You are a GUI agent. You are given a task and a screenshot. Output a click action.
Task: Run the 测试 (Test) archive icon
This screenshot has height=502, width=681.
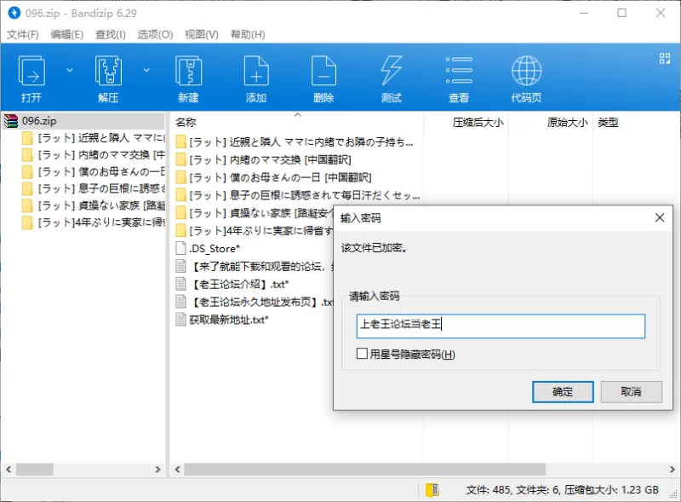click(391, 78)
